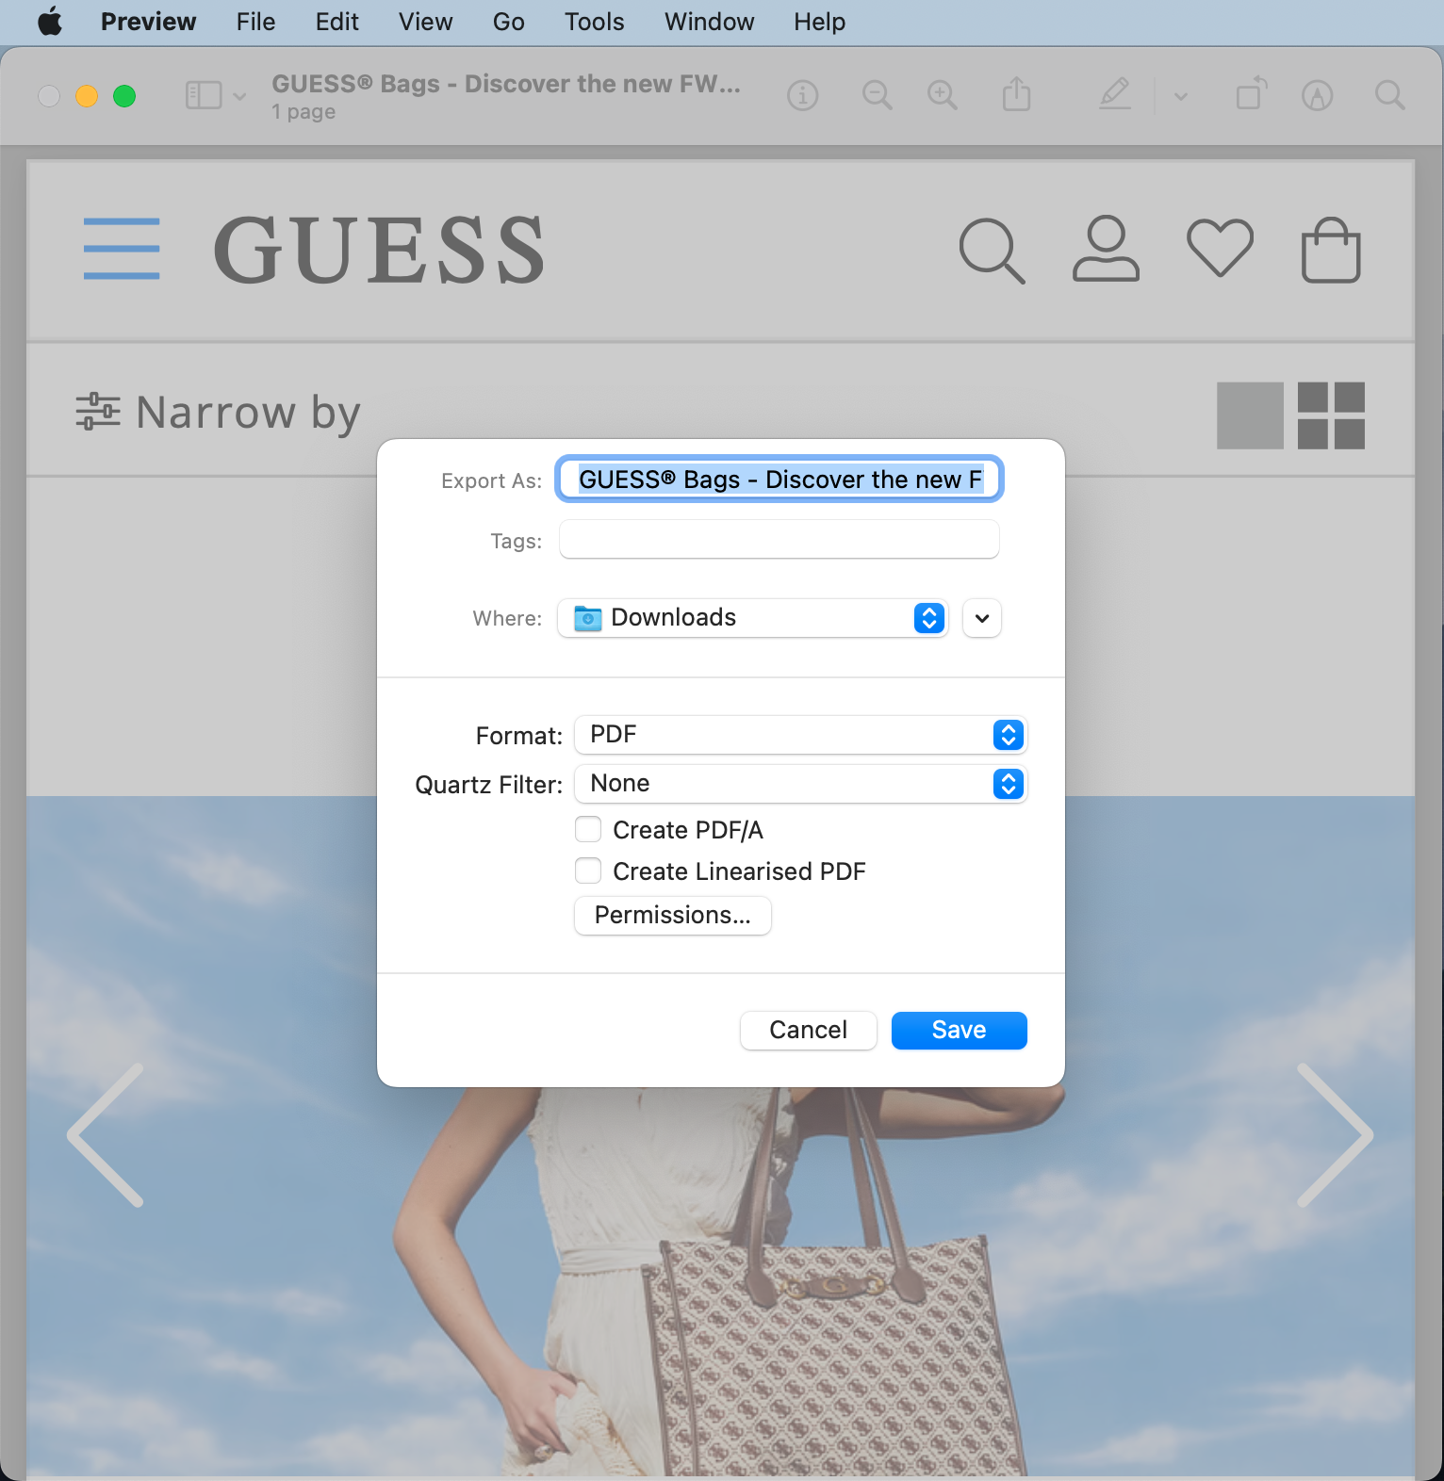The image size is (1444, 1481).
Task: Open the Apple menu
Action: tap(50, 21)
